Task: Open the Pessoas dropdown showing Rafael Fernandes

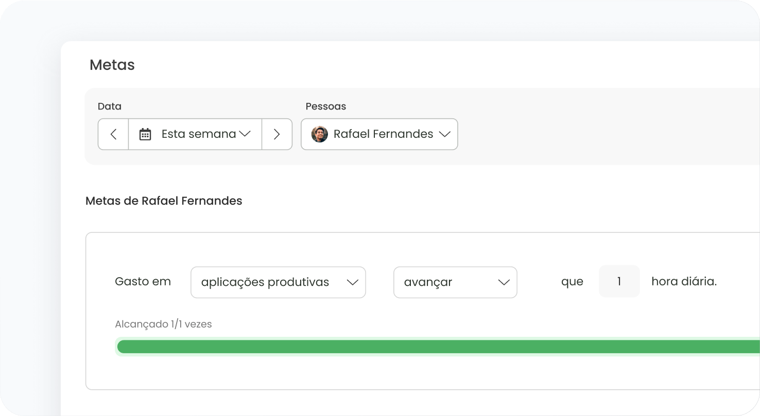Action: 379,134
